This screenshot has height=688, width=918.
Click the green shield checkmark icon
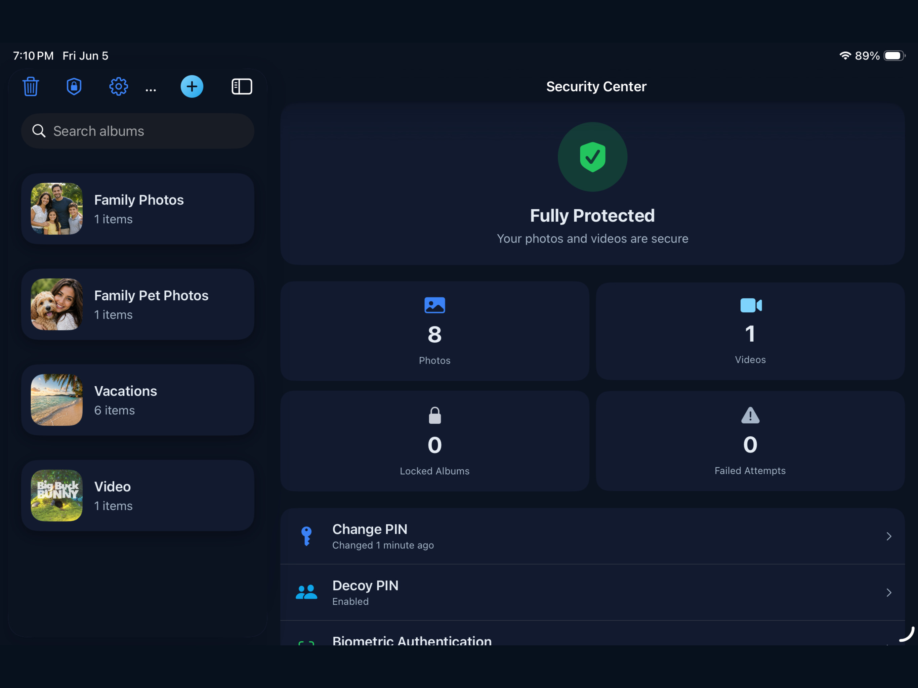pyautogui.click(x=592, y=157)
